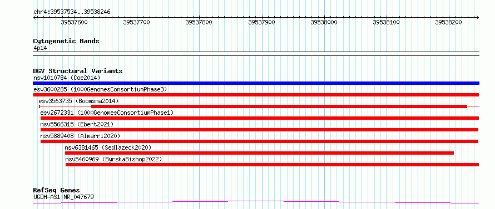Click the red nsv5889408 variant bar
495x209 pixels.
pos(260,141)
